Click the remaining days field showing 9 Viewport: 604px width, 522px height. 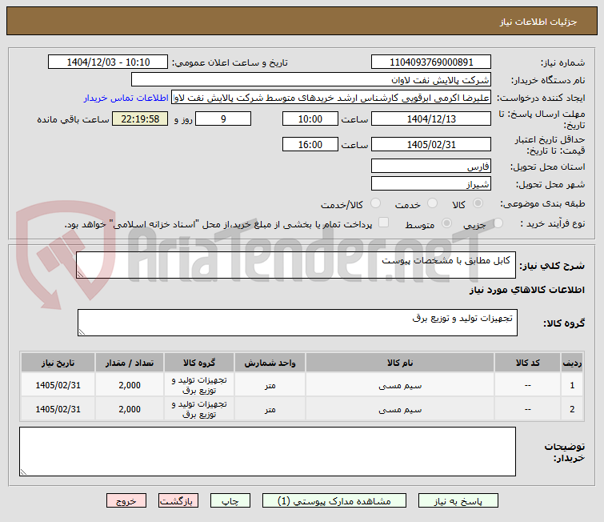223,118
